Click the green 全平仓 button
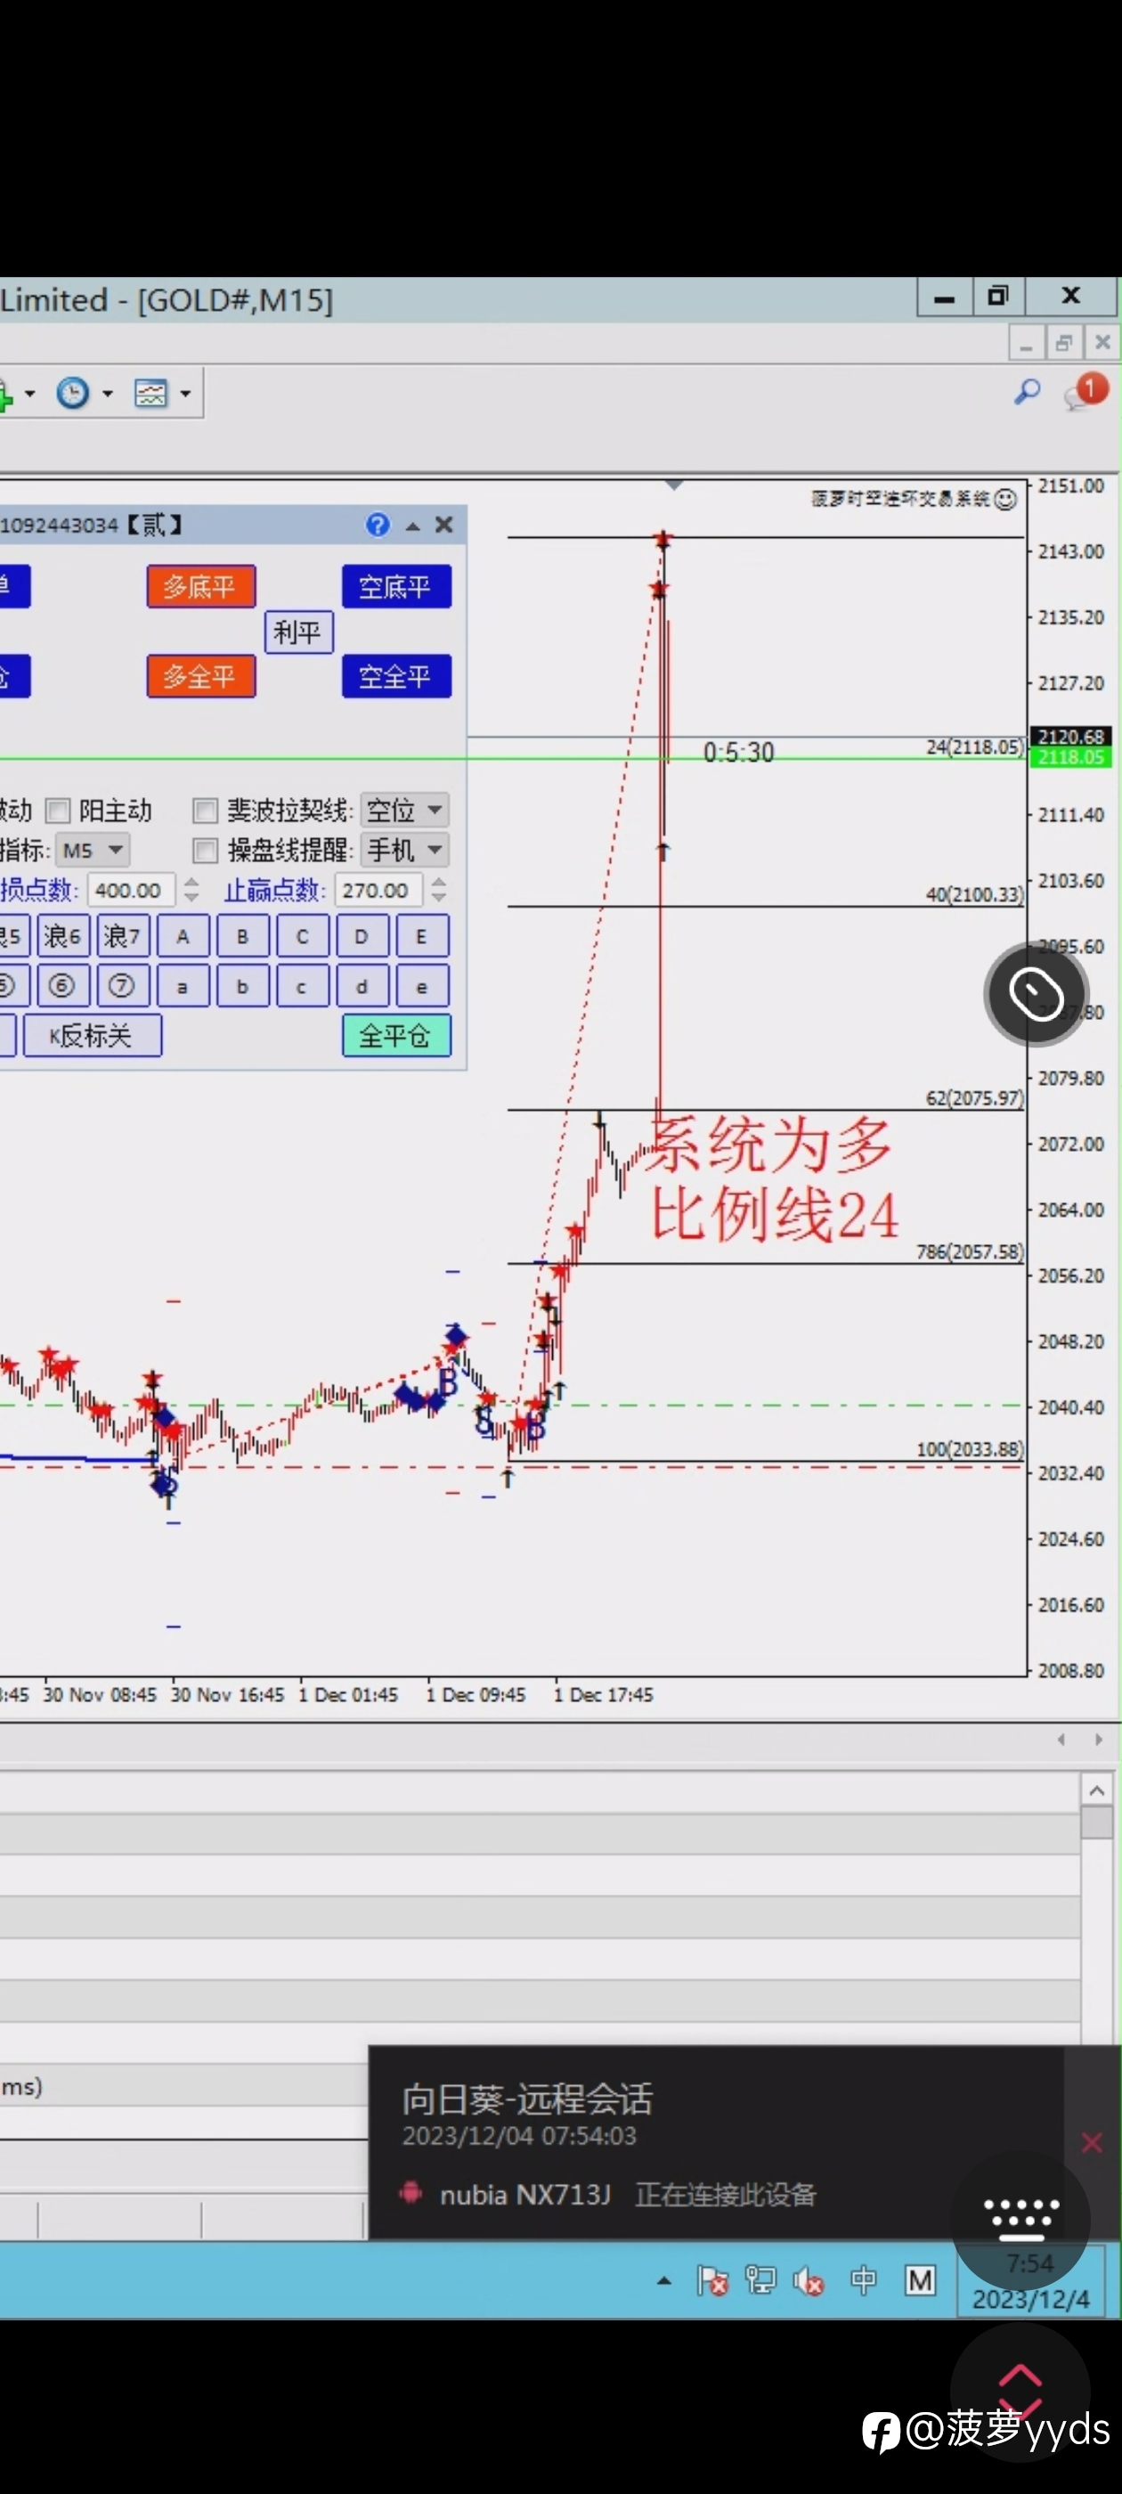The height and width of the screenshot is (2494, 1122). click(x=396, y=1036)
